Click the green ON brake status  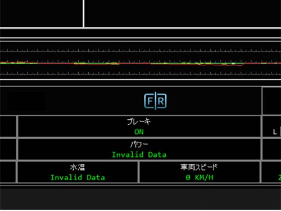coord(139,132)
